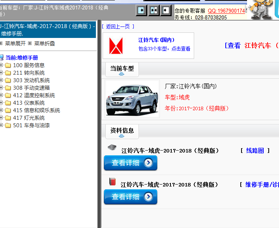Click 查看详细 button under 维修手册 entry
The height and width of the screenshot is (228, 279).
[131, 197]
